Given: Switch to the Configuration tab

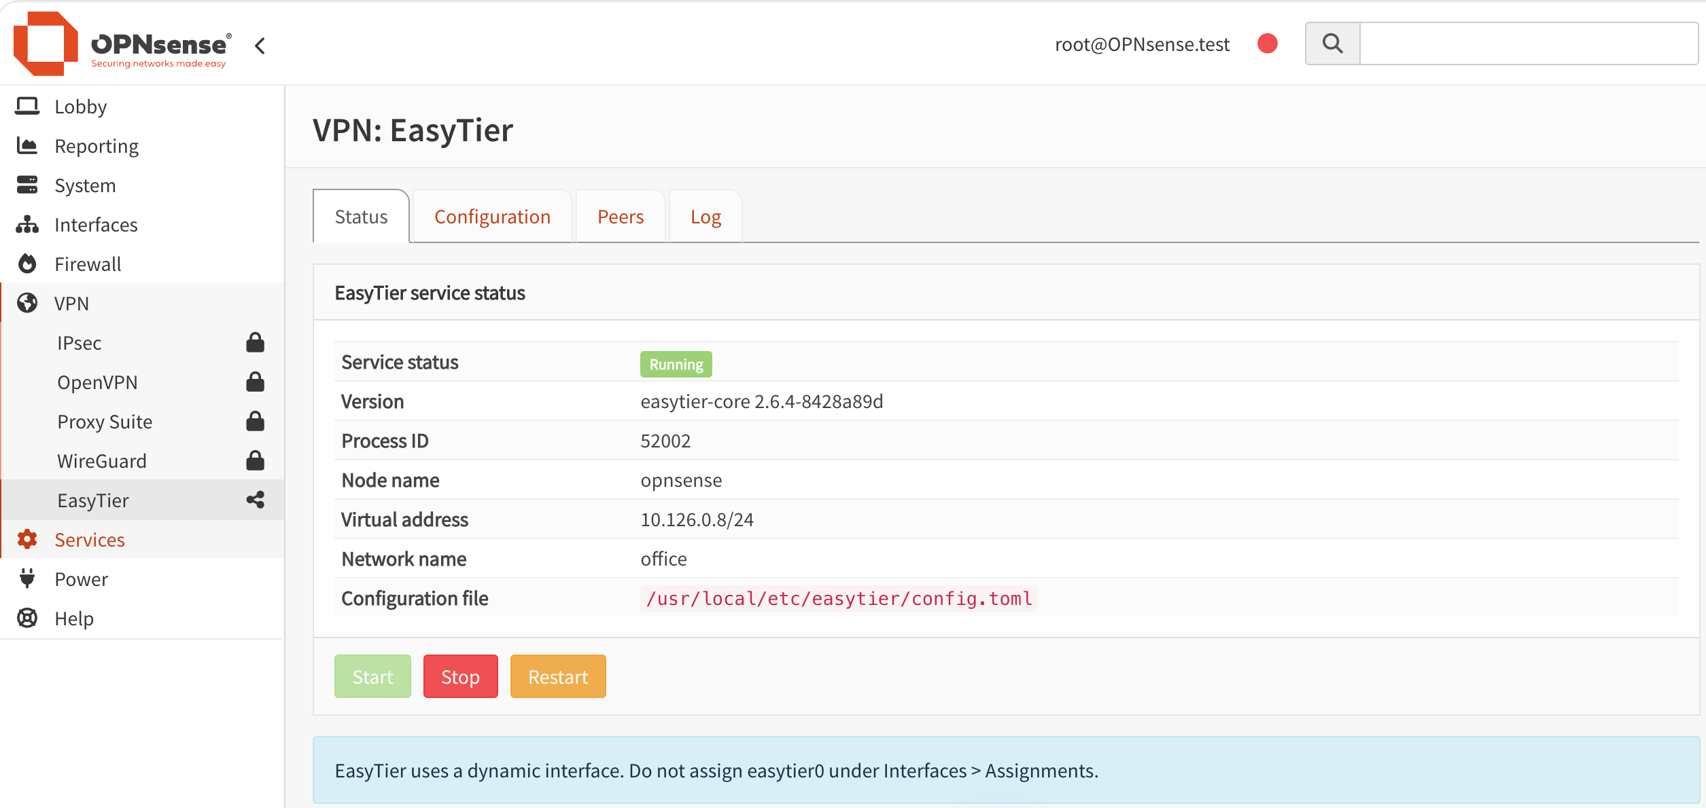Looking at the screenshot, I should (492, 217).
